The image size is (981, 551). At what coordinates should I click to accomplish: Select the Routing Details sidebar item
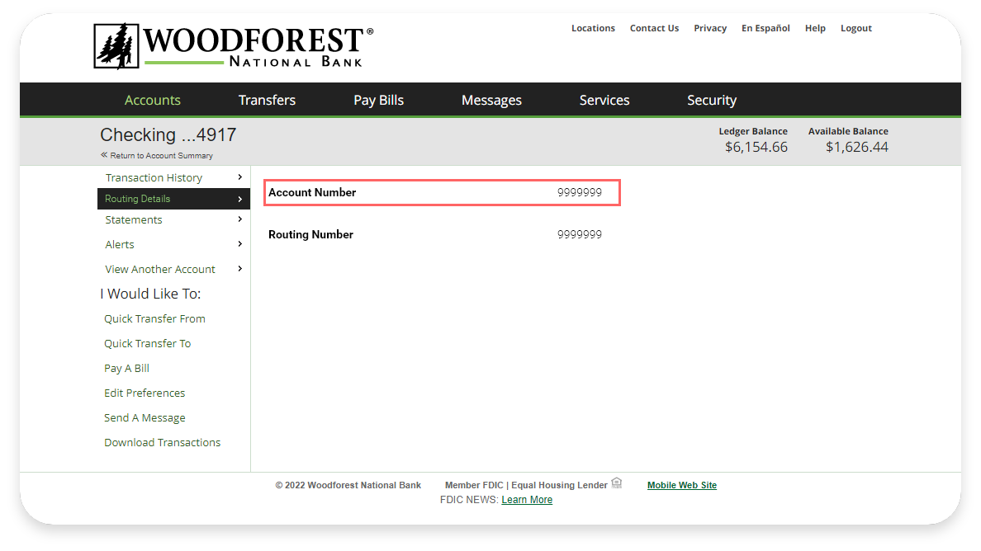pyautogui.click(x=138, y=199)
